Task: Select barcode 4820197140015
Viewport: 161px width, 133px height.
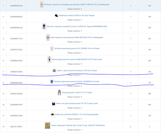Action: click(16, 127)
